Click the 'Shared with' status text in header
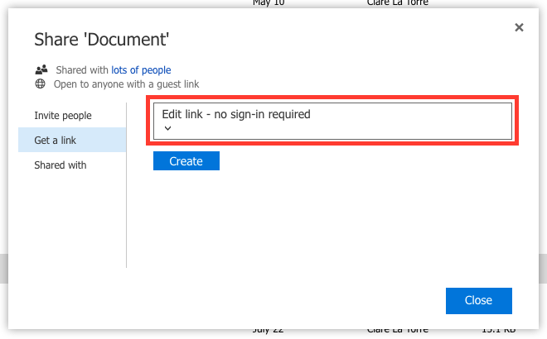The image size is (547, 339). (x=83, y=70)
